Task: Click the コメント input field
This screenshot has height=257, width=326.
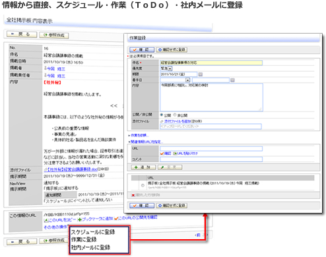Action: (211, 159)
